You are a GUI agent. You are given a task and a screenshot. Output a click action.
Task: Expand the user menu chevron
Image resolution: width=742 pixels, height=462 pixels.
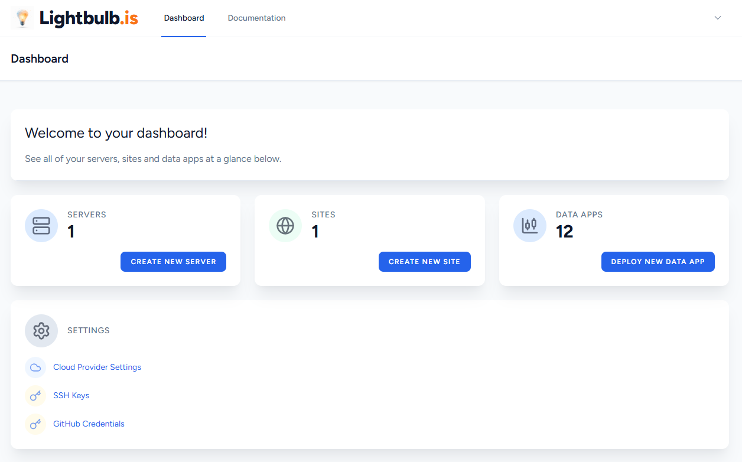pos(718,18)
